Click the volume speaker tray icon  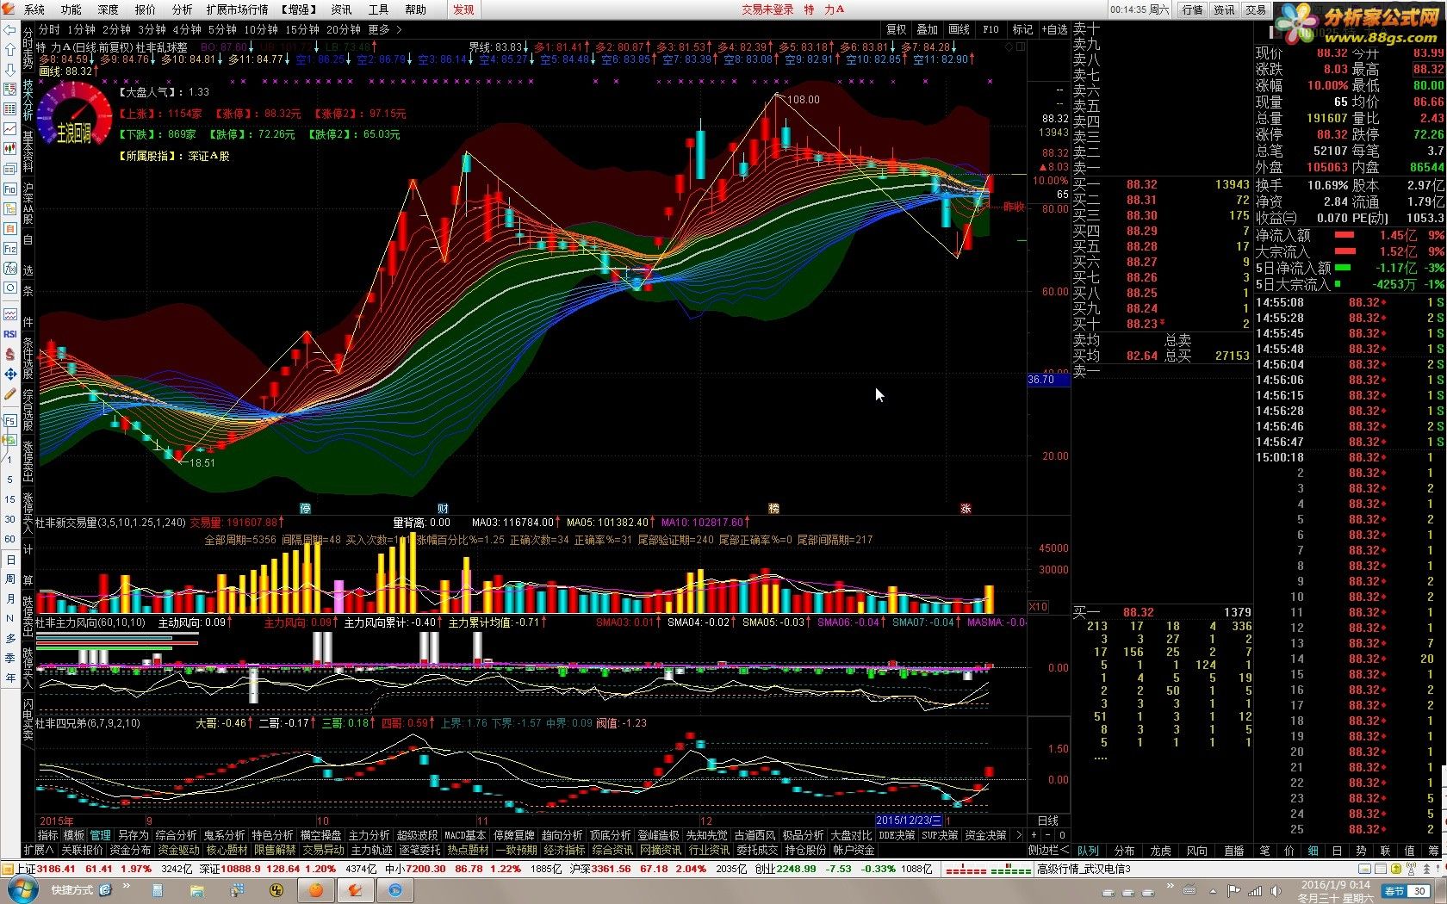1275,891
